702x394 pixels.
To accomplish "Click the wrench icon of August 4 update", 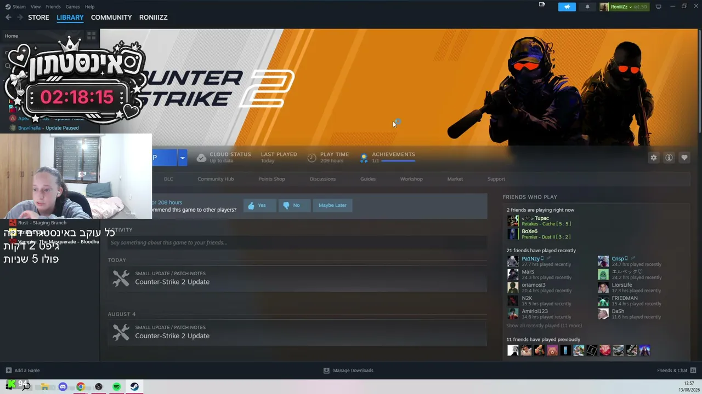I will [121, 332].
